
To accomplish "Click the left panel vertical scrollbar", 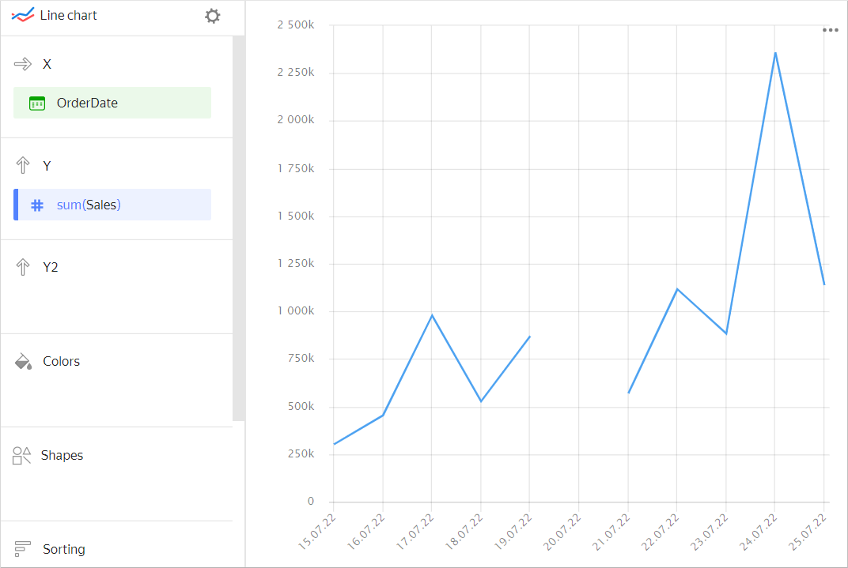I will tap(238, 229).
